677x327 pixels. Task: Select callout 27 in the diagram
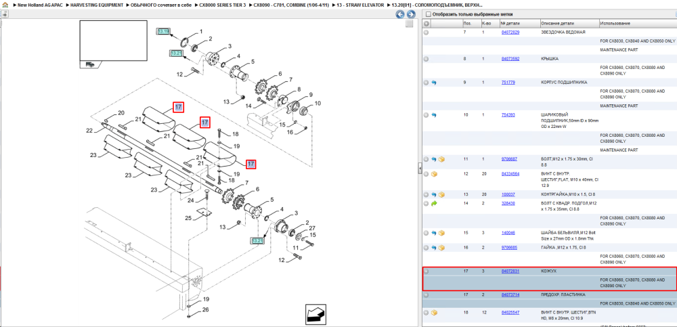[311, 228]
